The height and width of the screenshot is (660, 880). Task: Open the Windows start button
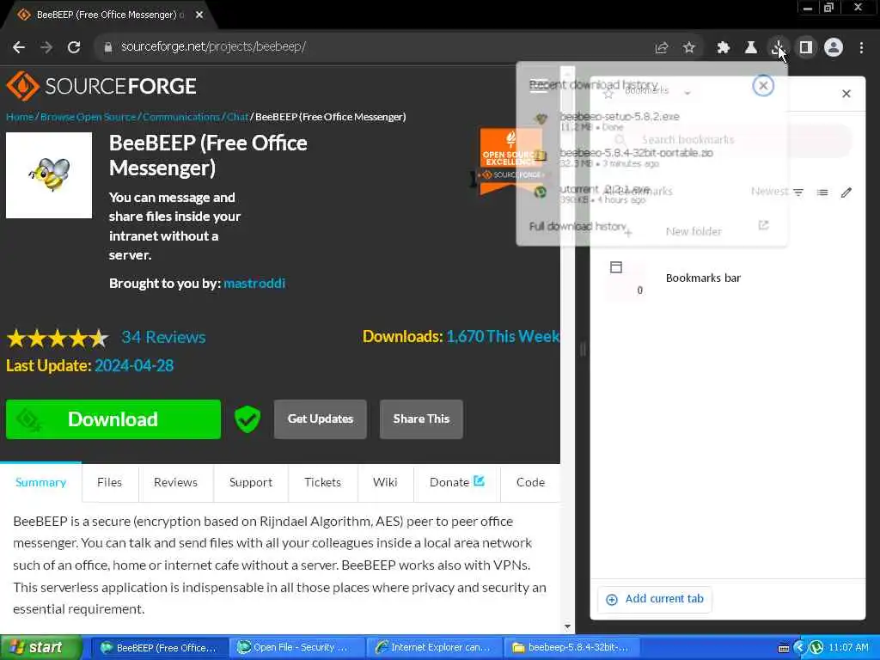point(40,647)
